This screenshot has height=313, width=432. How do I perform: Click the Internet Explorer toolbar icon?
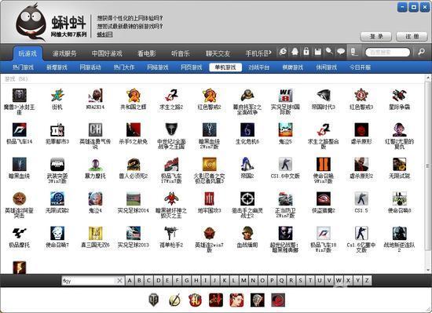coord(283,52)
